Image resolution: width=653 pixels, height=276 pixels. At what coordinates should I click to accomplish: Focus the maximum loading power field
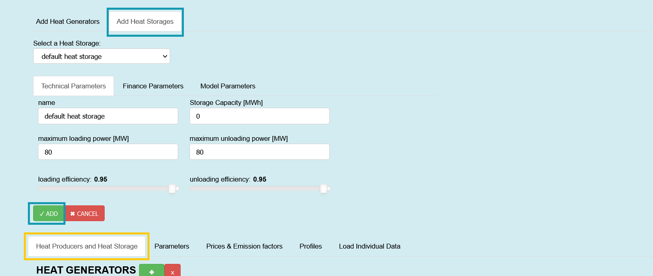point(108,152)
